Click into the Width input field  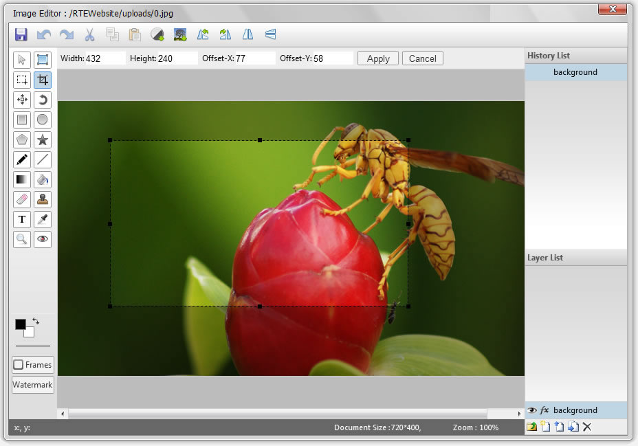click(104, 58)
